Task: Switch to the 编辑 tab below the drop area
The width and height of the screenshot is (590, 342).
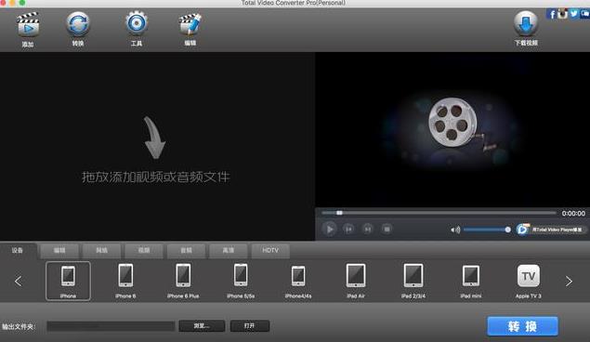Action: 59,251
